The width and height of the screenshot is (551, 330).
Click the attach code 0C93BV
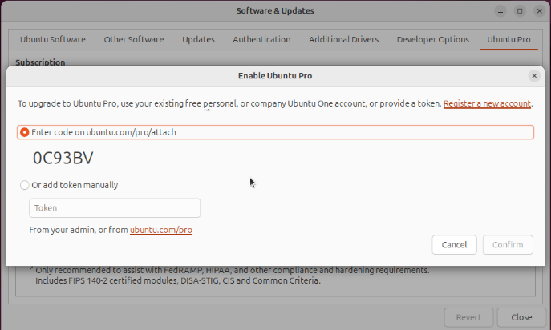click(x=63, y=158)
